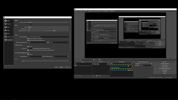Adjust the reconnect Retry Delay stepper arrows
Viewport: 178px width, 100px height.
pyautogui.click(x=43, y=56)
